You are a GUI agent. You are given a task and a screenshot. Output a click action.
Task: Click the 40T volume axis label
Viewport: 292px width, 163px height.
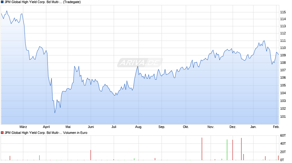[x=283, y=144]
